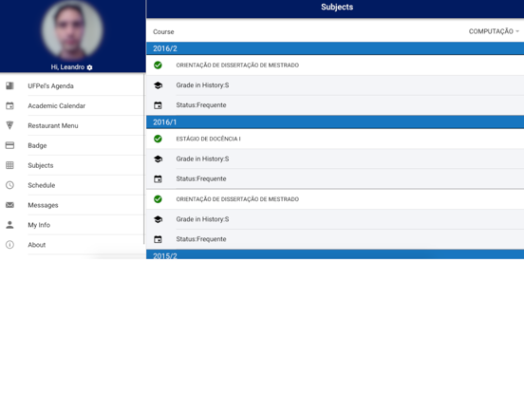The image size is (524, 393).
Task: Select ORIENTAÇÃO DE DISSERTAÇÃO DE MESTRADO under 2016/2
Action: coord(237,65)
